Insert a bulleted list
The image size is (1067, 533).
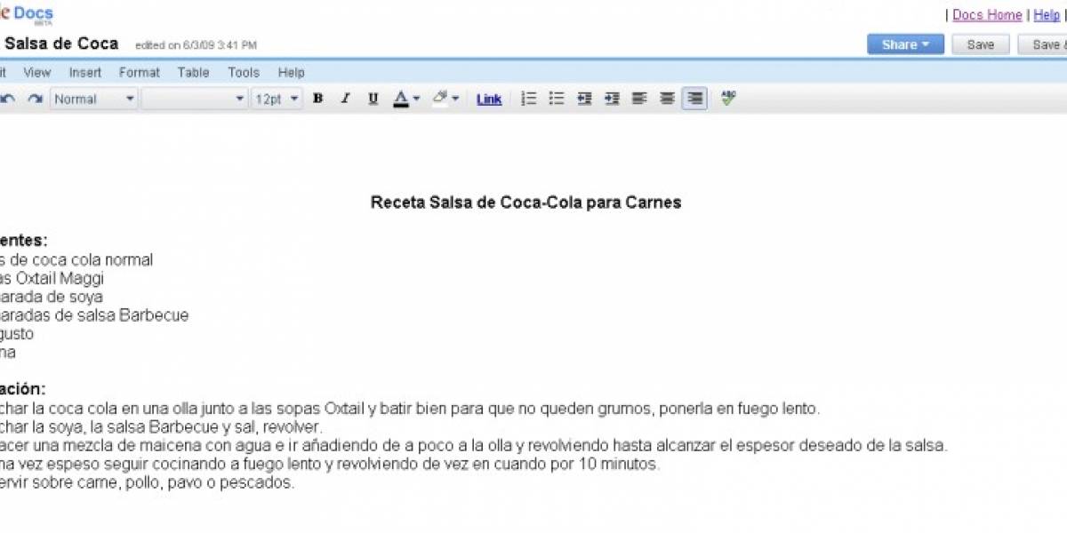click(x=557, y=99)
